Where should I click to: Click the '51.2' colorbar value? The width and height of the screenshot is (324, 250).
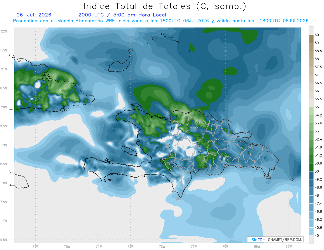click(x=318, y=155)
